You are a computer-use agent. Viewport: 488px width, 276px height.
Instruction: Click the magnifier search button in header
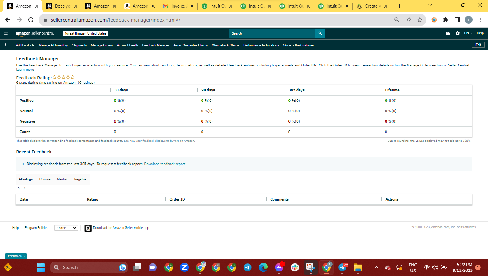tap(320, 33)
